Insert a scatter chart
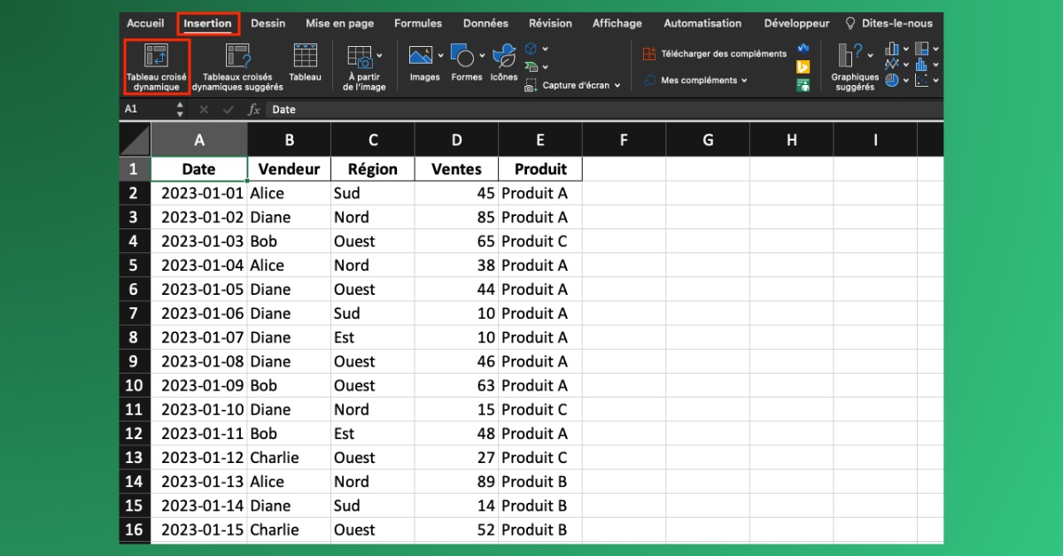Image resolution: width=1063 pixels, height=556 pixels. point(921,80)
